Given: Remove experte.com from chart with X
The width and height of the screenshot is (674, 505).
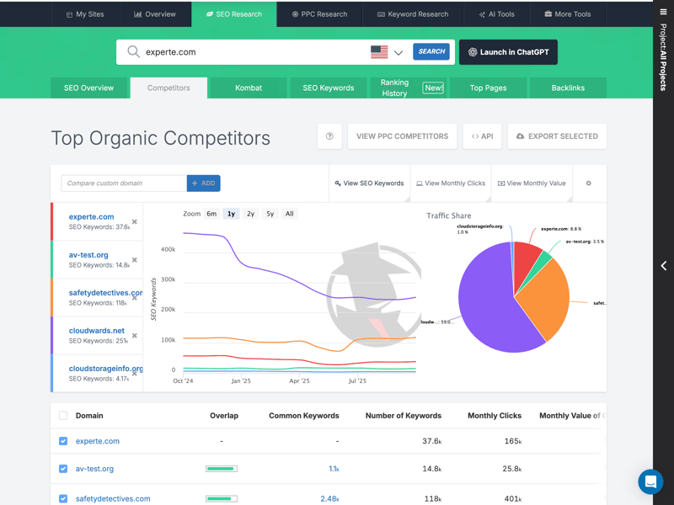Looking at the screenshot, I should (x=135, y=222).
